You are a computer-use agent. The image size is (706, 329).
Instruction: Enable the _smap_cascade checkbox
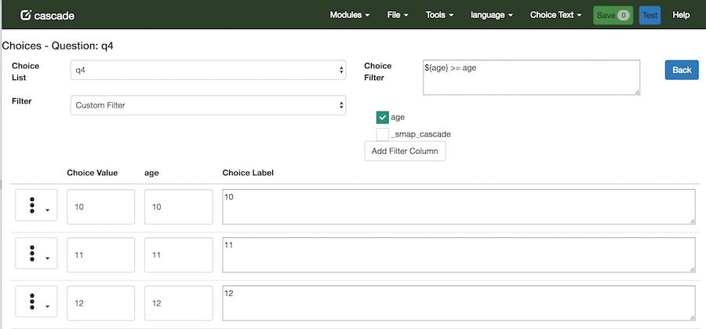click(x=383, y=134)
